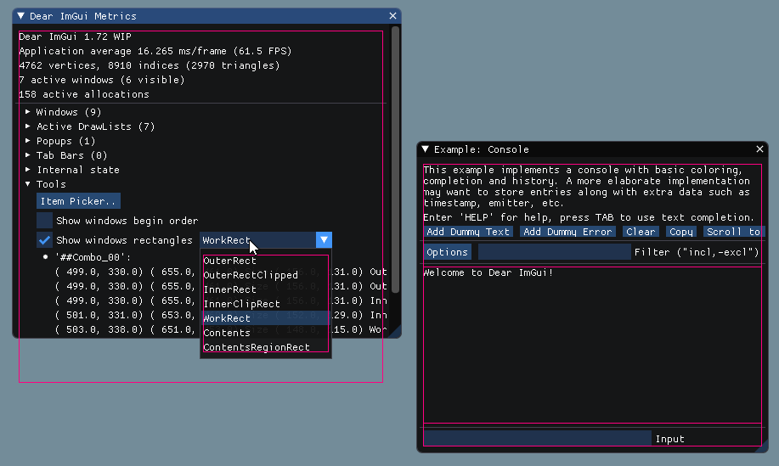Click the Add Dummy Text button
Image resolution: width=779 pixels, height=466 pixels.
coord(468,232)
